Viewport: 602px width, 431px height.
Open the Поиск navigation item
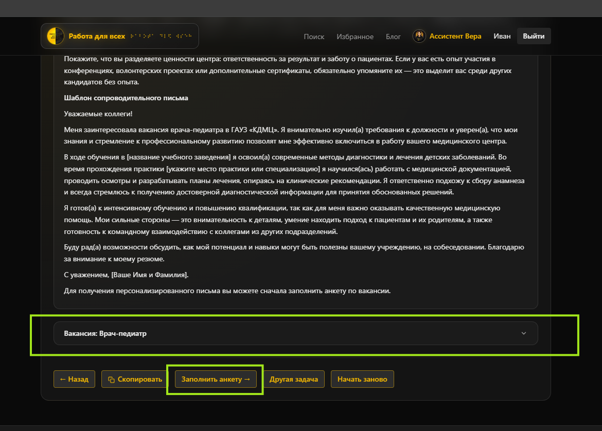coord(314,37)
